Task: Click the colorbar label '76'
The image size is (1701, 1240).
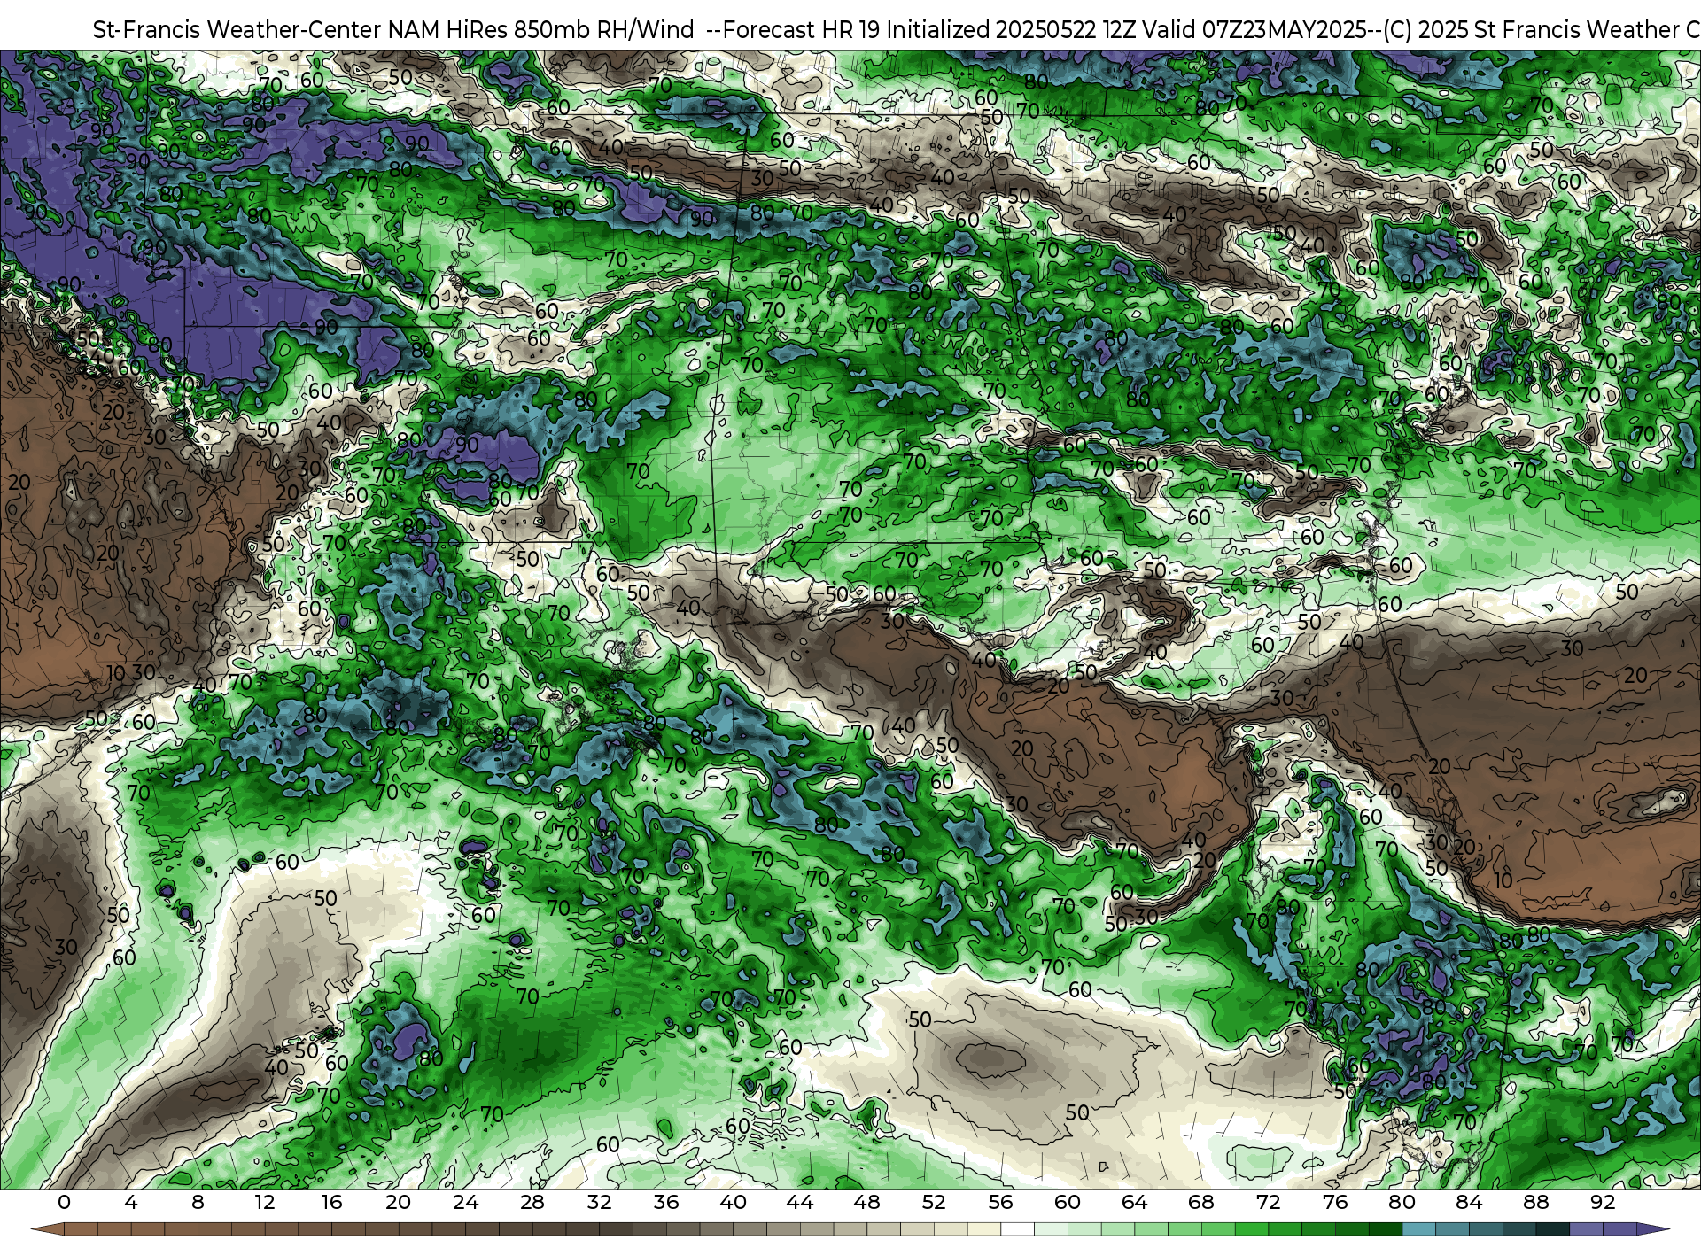Action: [x=1335, y=1202]
